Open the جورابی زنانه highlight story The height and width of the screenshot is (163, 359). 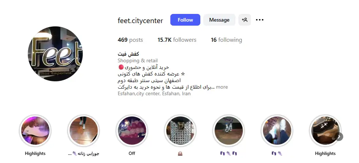(x=84, y=131)
